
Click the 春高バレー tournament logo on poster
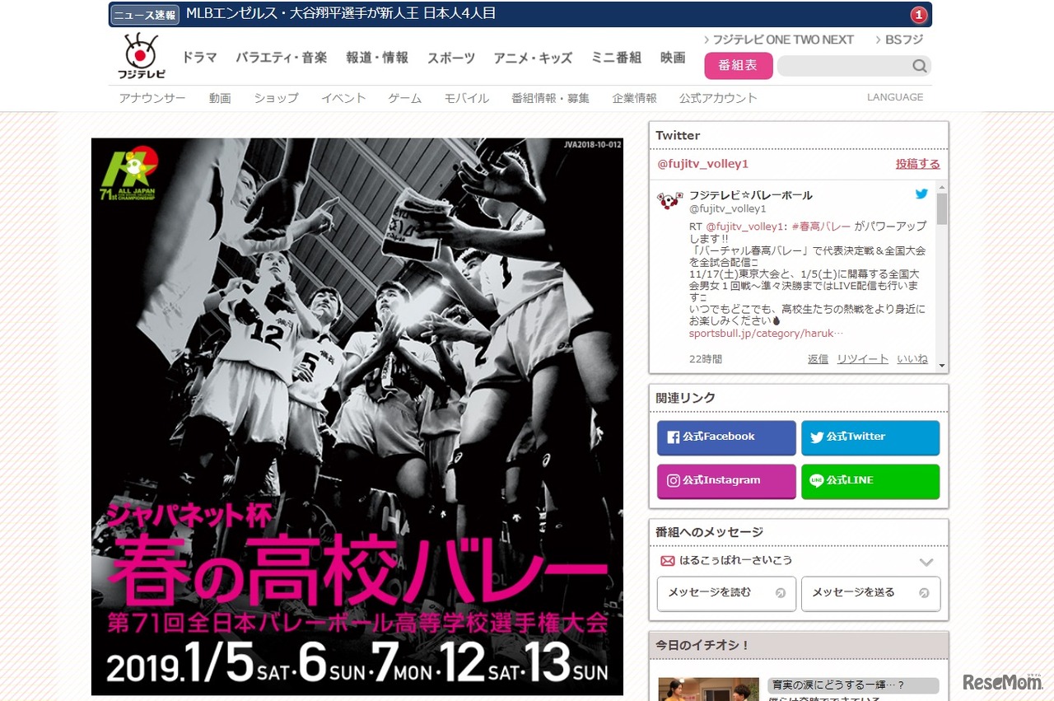tap(128, 175)
